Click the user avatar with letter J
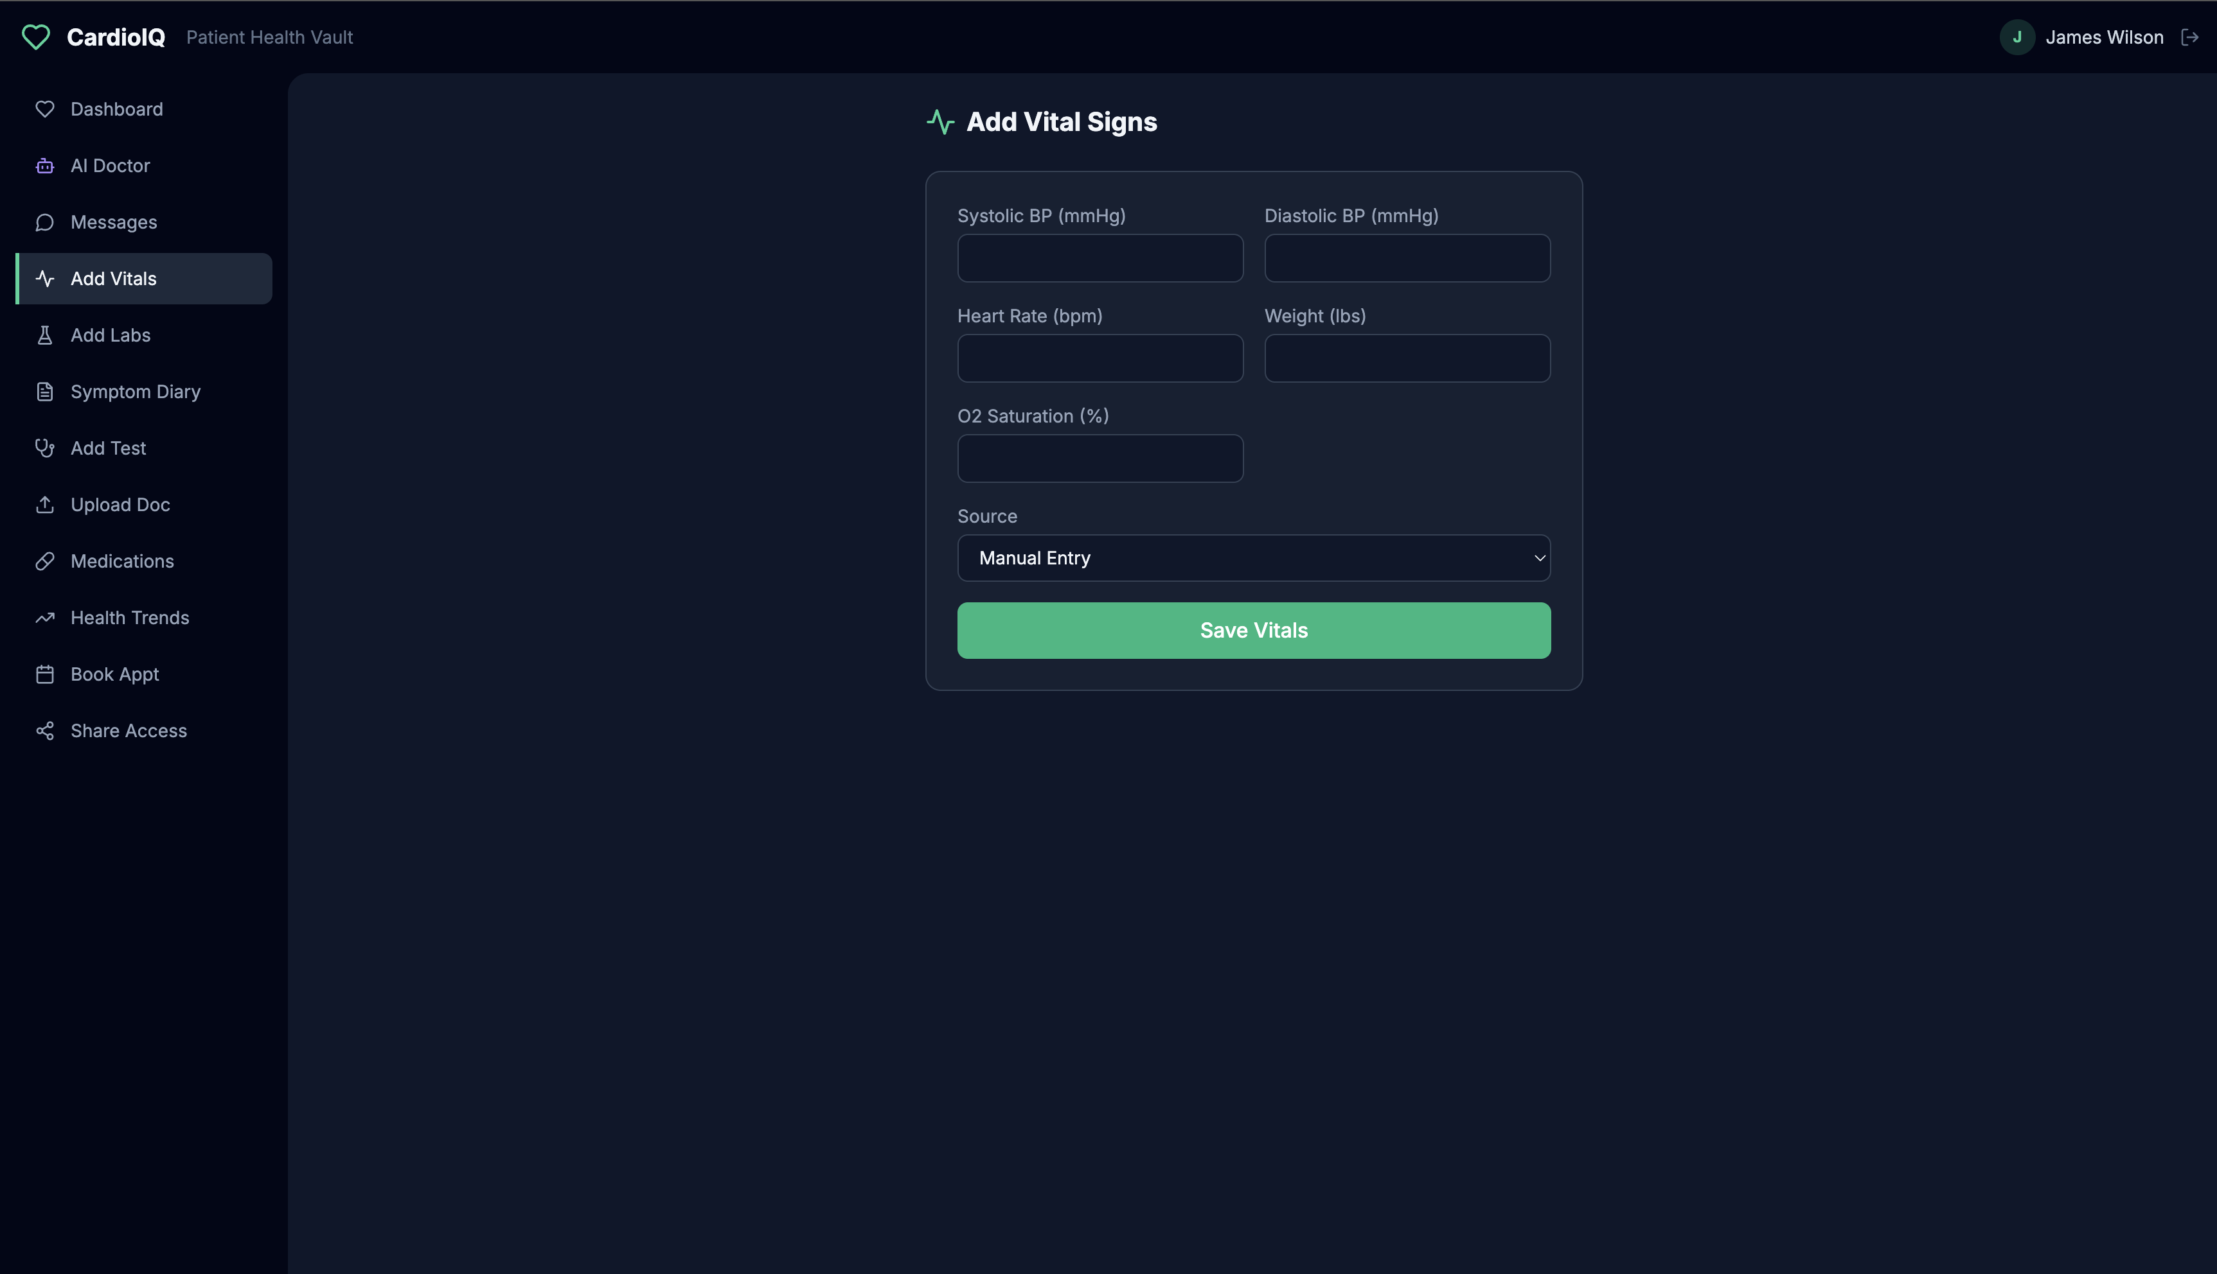 (2017, 37)
